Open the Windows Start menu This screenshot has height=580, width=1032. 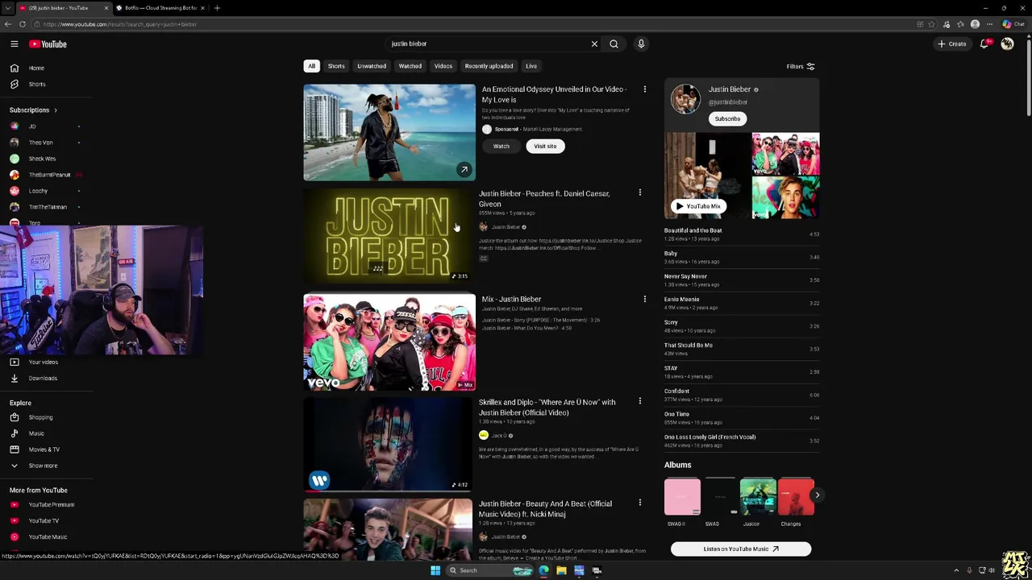click(x=435, y=570)
